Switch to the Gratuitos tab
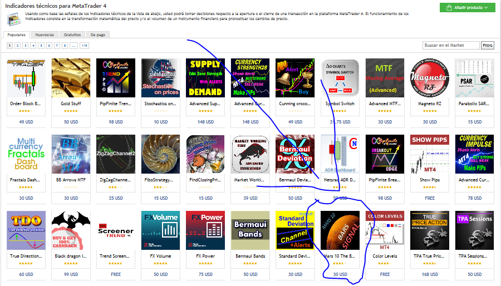This screenshot has height=286, width=501. pyautogui.click(x=72, y=35)
